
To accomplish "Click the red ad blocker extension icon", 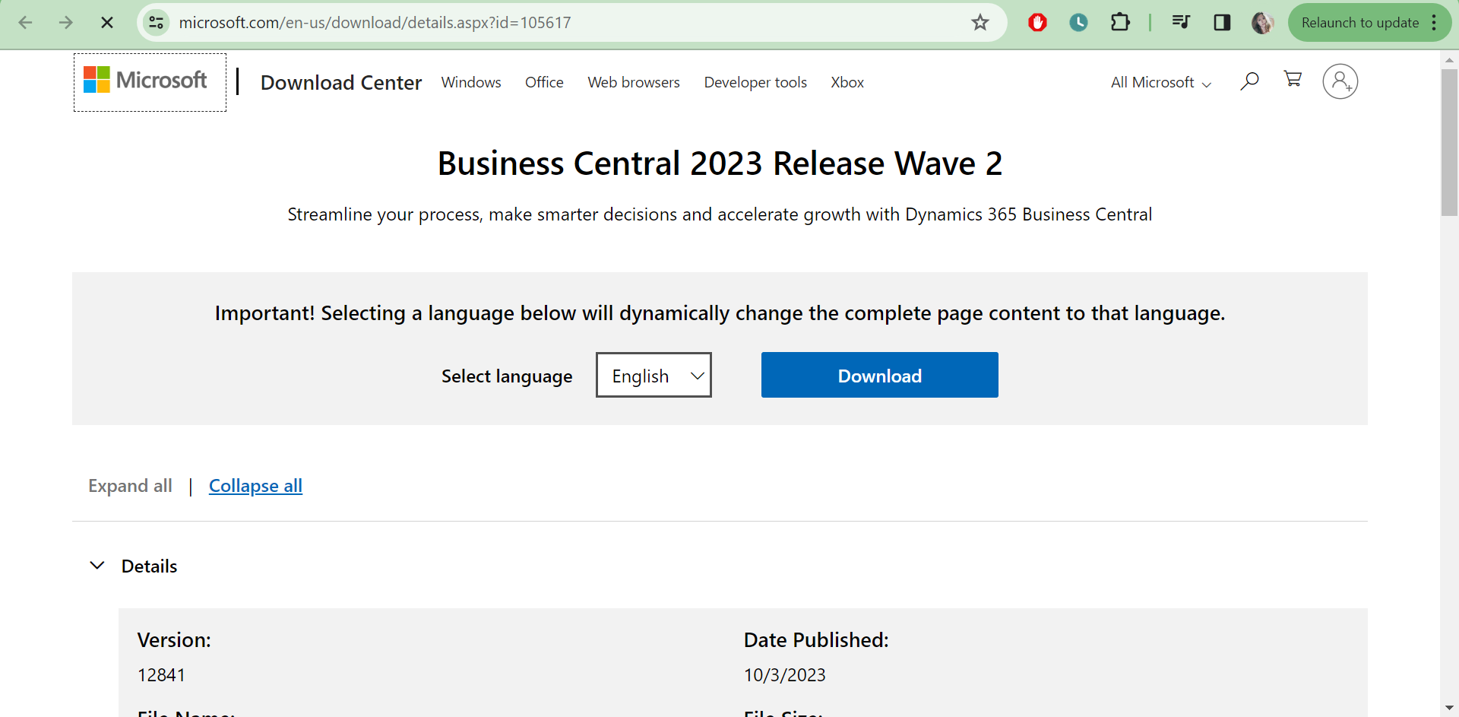I will tap(1037, 23).
